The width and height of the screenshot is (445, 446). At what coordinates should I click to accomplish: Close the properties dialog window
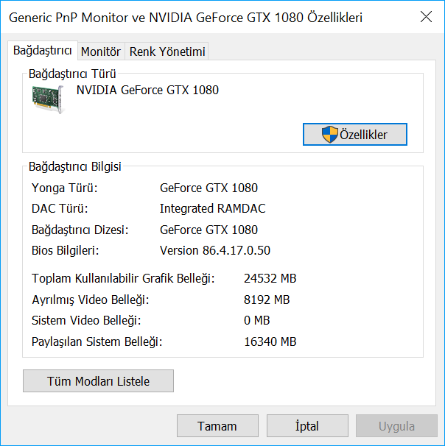pos(426,17)
